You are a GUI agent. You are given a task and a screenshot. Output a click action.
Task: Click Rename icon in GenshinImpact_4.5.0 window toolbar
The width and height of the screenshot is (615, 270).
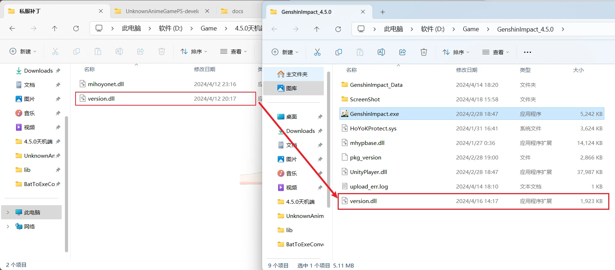[x=381, y=52]
